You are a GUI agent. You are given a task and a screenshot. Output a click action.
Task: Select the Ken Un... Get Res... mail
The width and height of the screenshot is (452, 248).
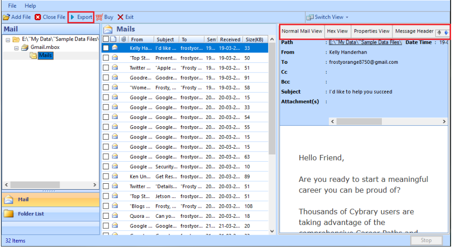[185, 177]
